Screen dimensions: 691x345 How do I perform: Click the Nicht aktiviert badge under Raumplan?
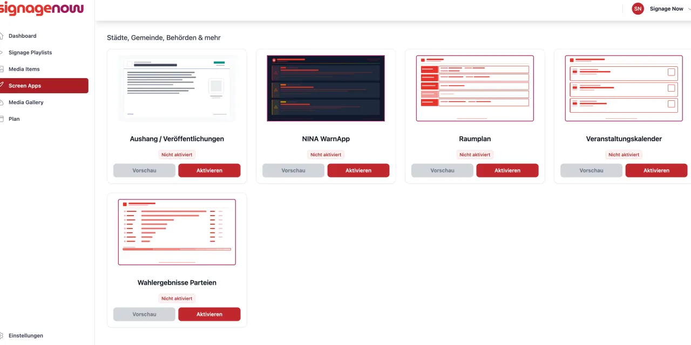coord(475,155)
